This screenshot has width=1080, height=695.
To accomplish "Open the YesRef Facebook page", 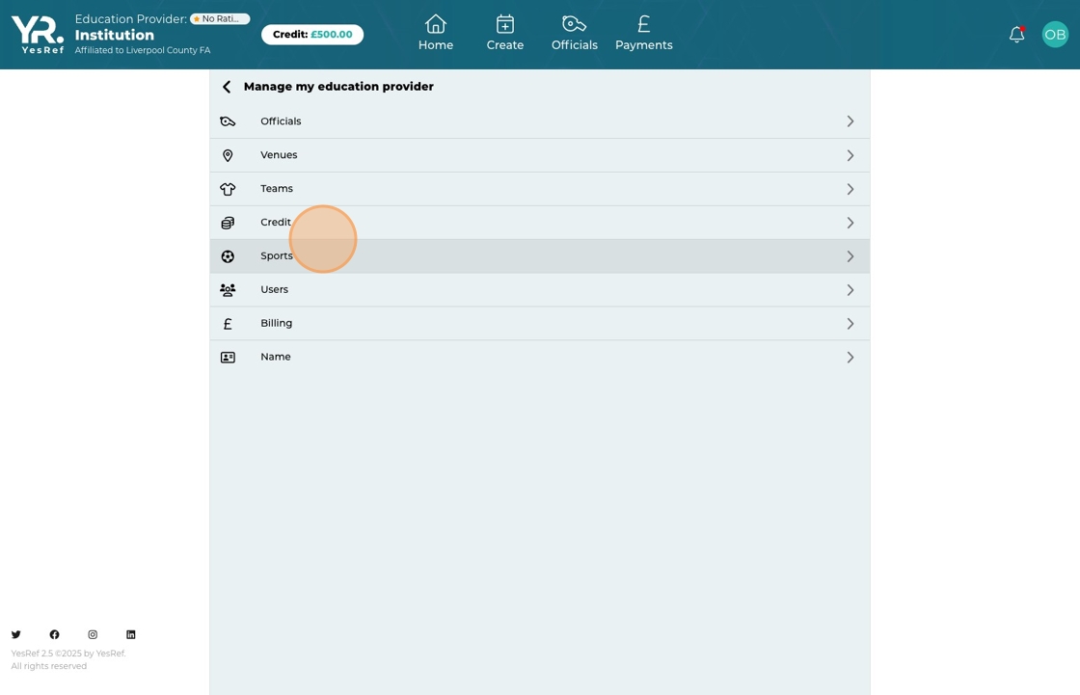I will click(x=54, y=634).
